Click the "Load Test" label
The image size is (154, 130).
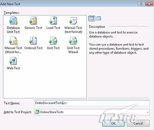pyautogui.click(x=53, y=28)
